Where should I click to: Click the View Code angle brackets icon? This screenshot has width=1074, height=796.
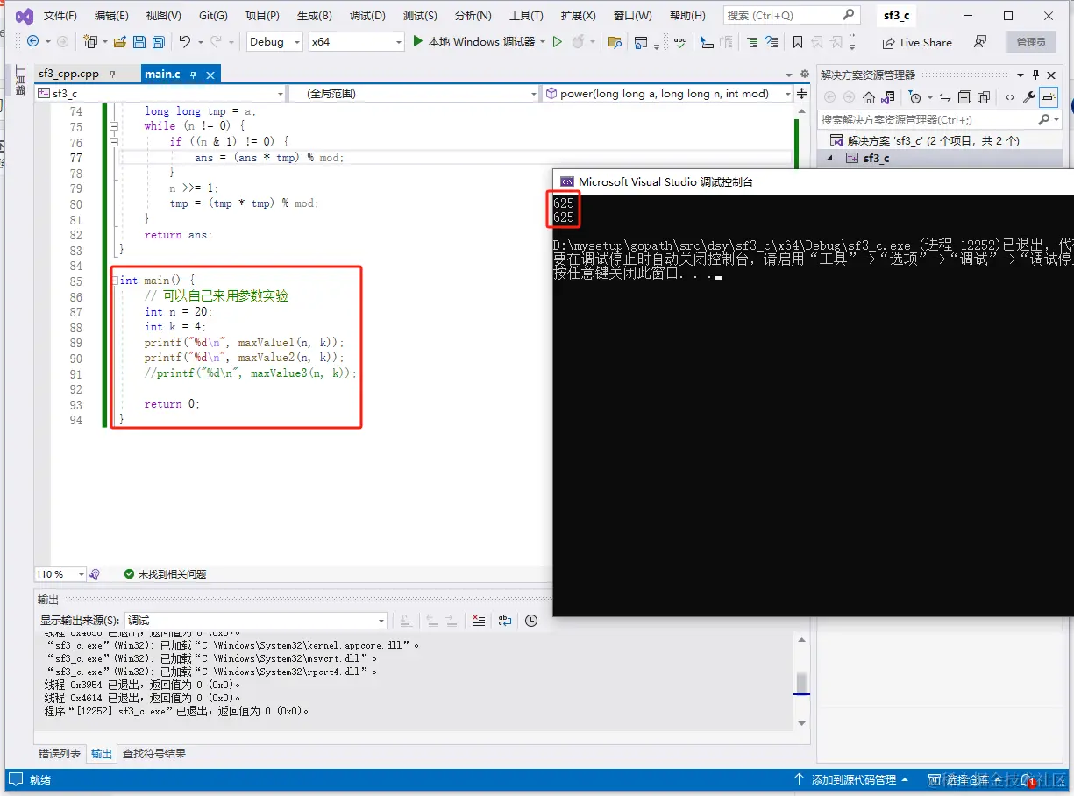(x=1010, y=97)
